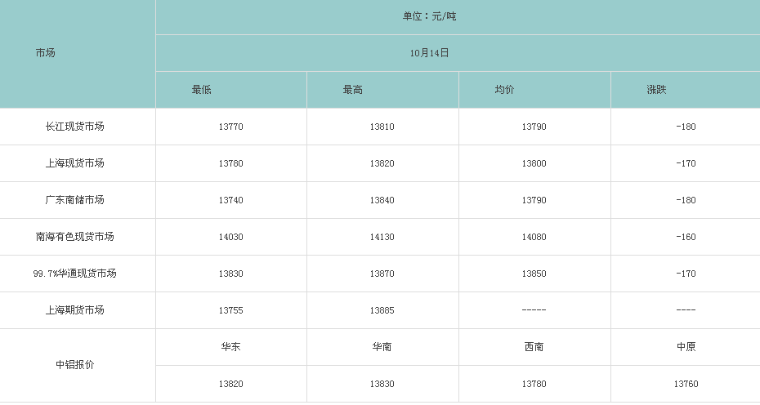
Task: Click the 上海期货市场 row label
Action: click(x=74, y=310)
